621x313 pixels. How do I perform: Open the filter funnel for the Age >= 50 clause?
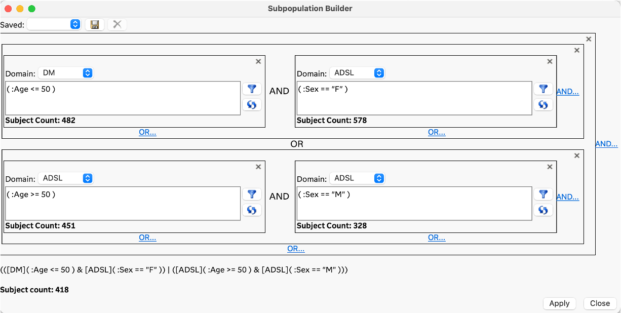coord(252,194)
